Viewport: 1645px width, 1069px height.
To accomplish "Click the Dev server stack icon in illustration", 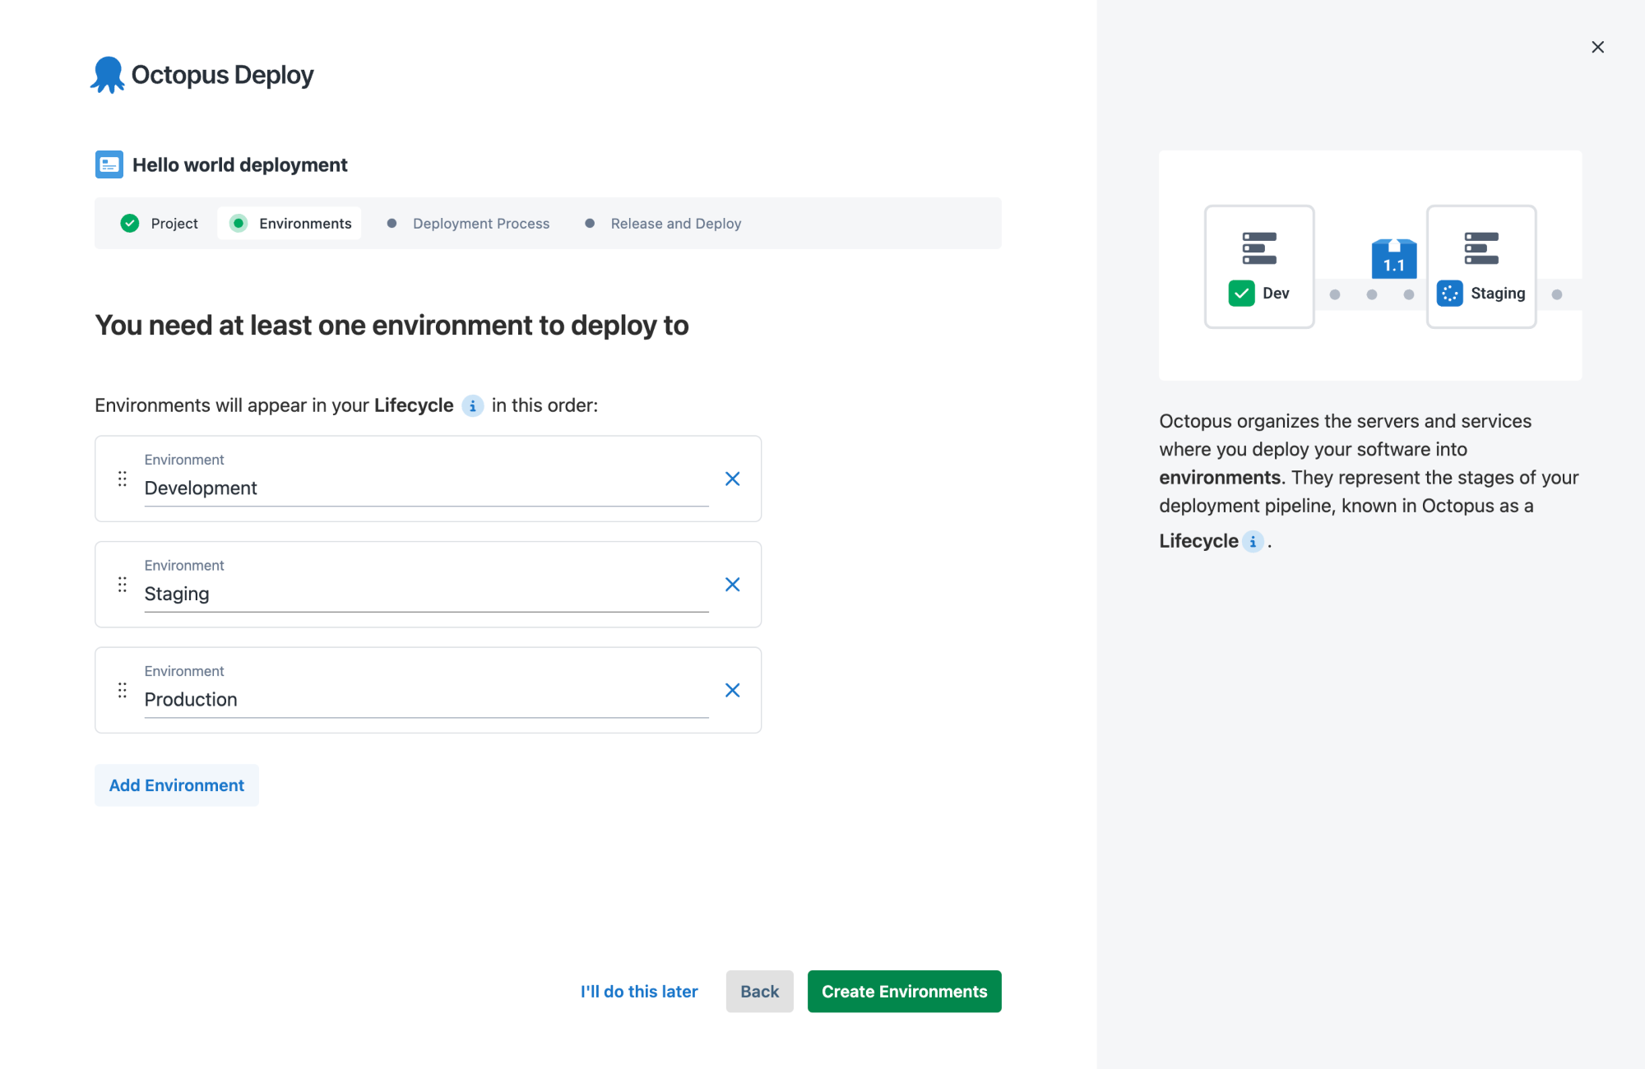I will (1259, 248).
